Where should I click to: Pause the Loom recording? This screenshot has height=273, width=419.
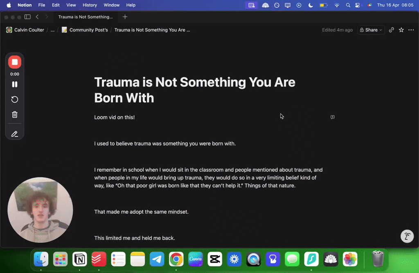(x=14, y=84)
